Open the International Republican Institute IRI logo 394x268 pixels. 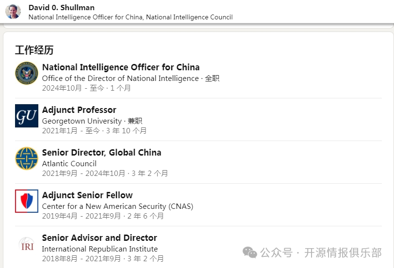(27, 244)
